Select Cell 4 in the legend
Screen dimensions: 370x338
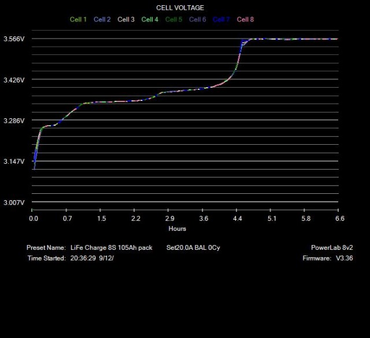pos(150,20)
